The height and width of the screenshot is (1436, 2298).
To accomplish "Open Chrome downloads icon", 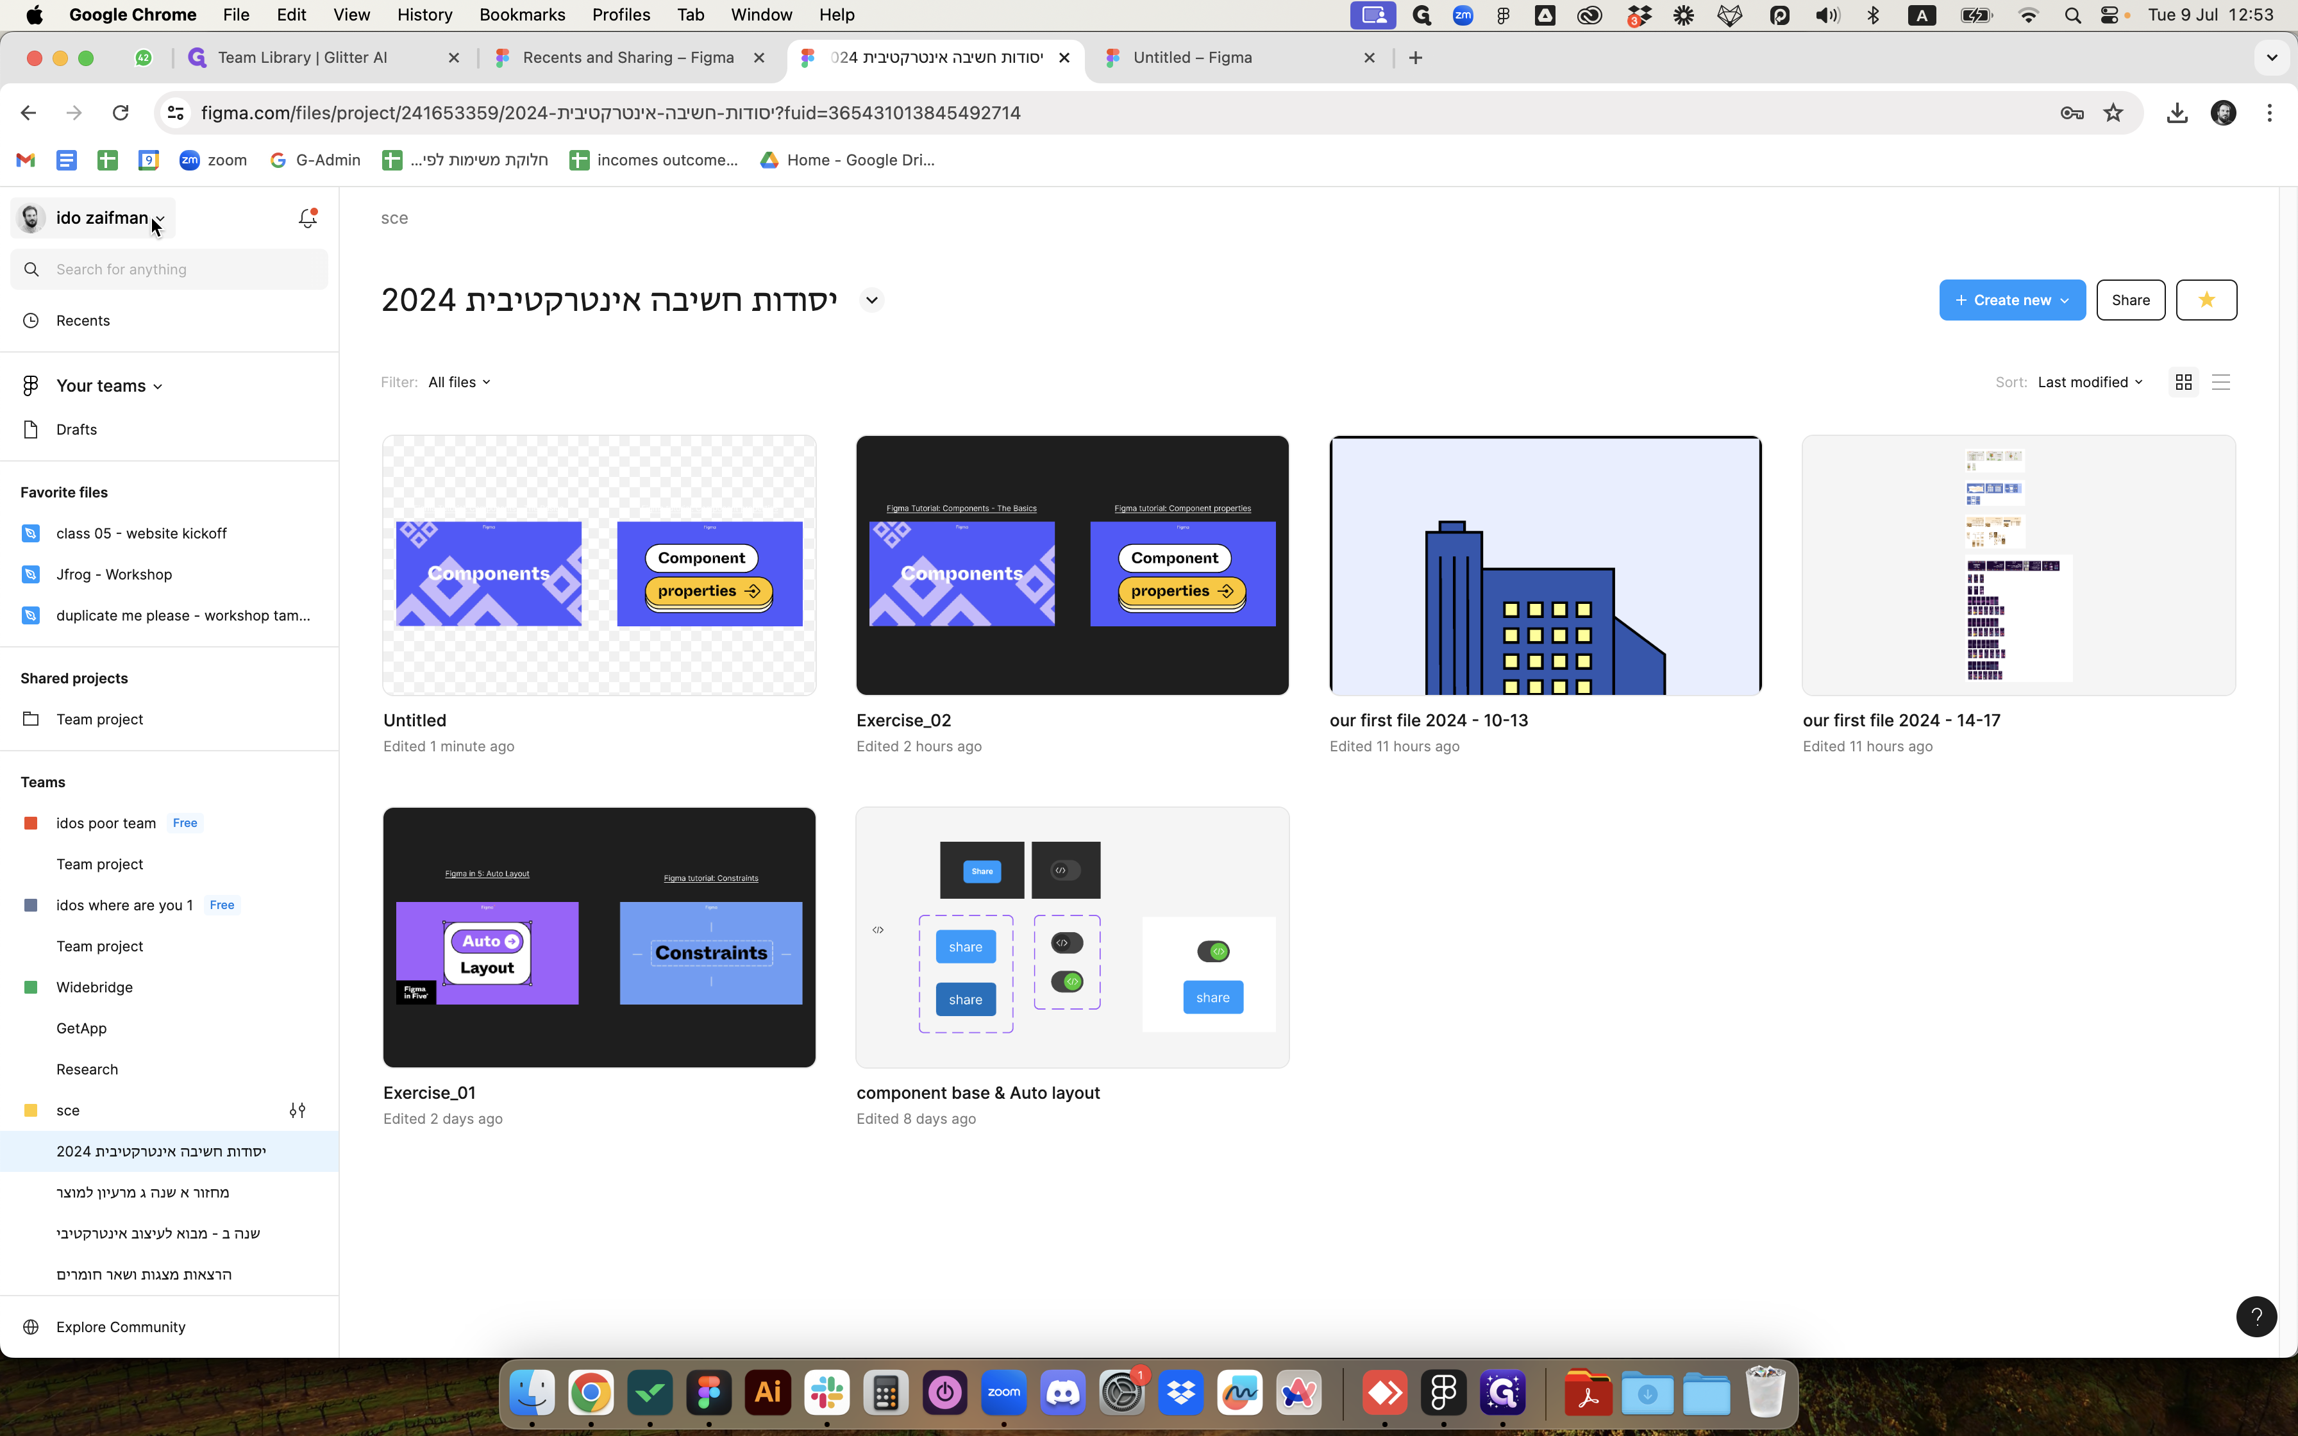I will click(x=2176, y=113).
